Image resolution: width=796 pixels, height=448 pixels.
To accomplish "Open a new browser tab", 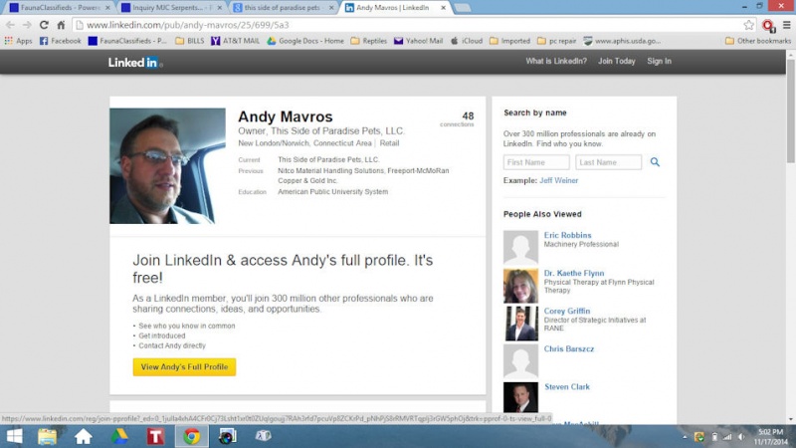I will [x=463, y=8].
